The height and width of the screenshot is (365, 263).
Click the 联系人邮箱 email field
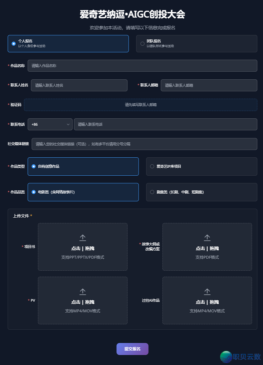point(209,85)
